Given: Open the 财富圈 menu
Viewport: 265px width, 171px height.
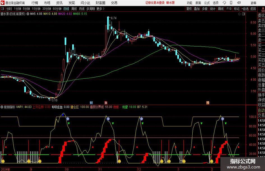Looking at the screenshot, I should 100,3.
